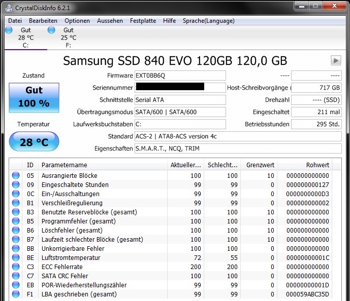Viewport: 350px width, 301px height.
Task: Click status orb of Ausrangierte Blöcke row
Action: (x=16, y=175)
